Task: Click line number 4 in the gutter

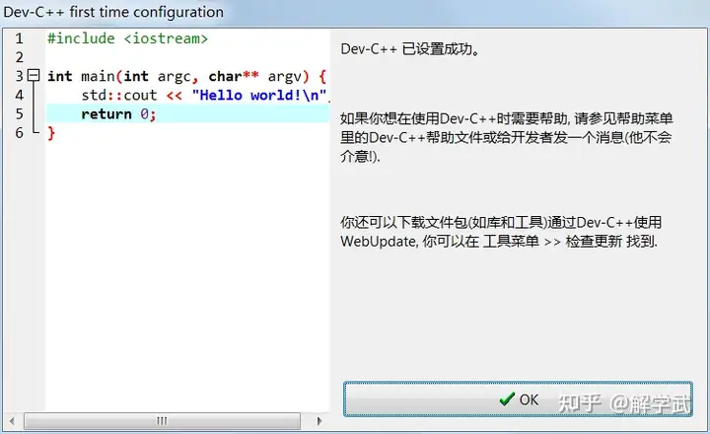Action: (19, 95)
